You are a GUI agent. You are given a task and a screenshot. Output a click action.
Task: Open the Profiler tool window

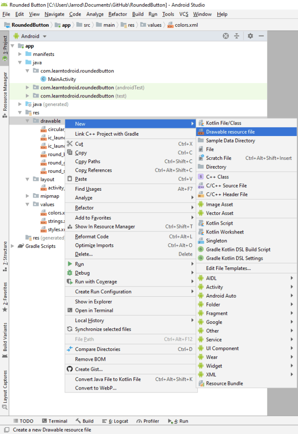pyautogui.click(x=148, y=421)
